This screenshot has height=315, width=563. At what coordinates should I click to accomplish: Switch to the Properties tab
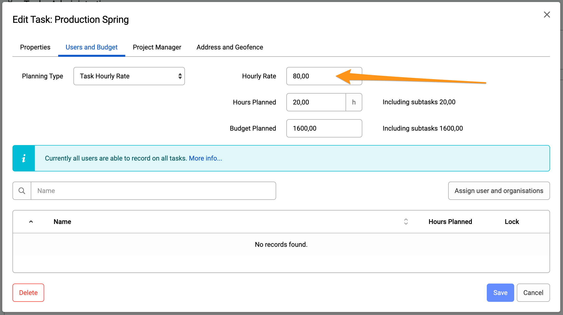35,47
